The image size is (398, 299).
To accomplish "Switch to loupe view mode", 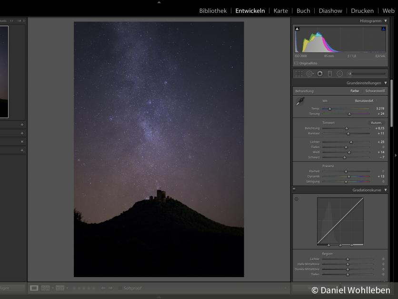I will tap(34, 288).
